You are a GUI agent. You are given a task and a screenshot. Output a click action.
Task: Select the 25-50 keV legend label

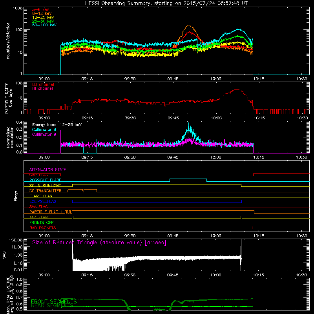click(x=43, y=21)
